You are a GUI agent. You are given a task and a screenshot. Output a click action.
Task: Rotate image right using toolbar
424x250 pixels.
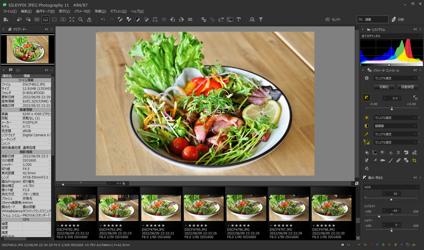click(181, 19)
